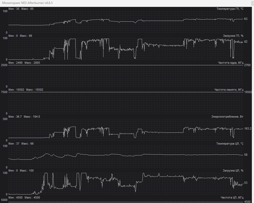This screenshot has height=203, width=254.
Task: Click the window title 'Мониторинг MSI Afterburner v4.6.5'
Action: [27, 3]
